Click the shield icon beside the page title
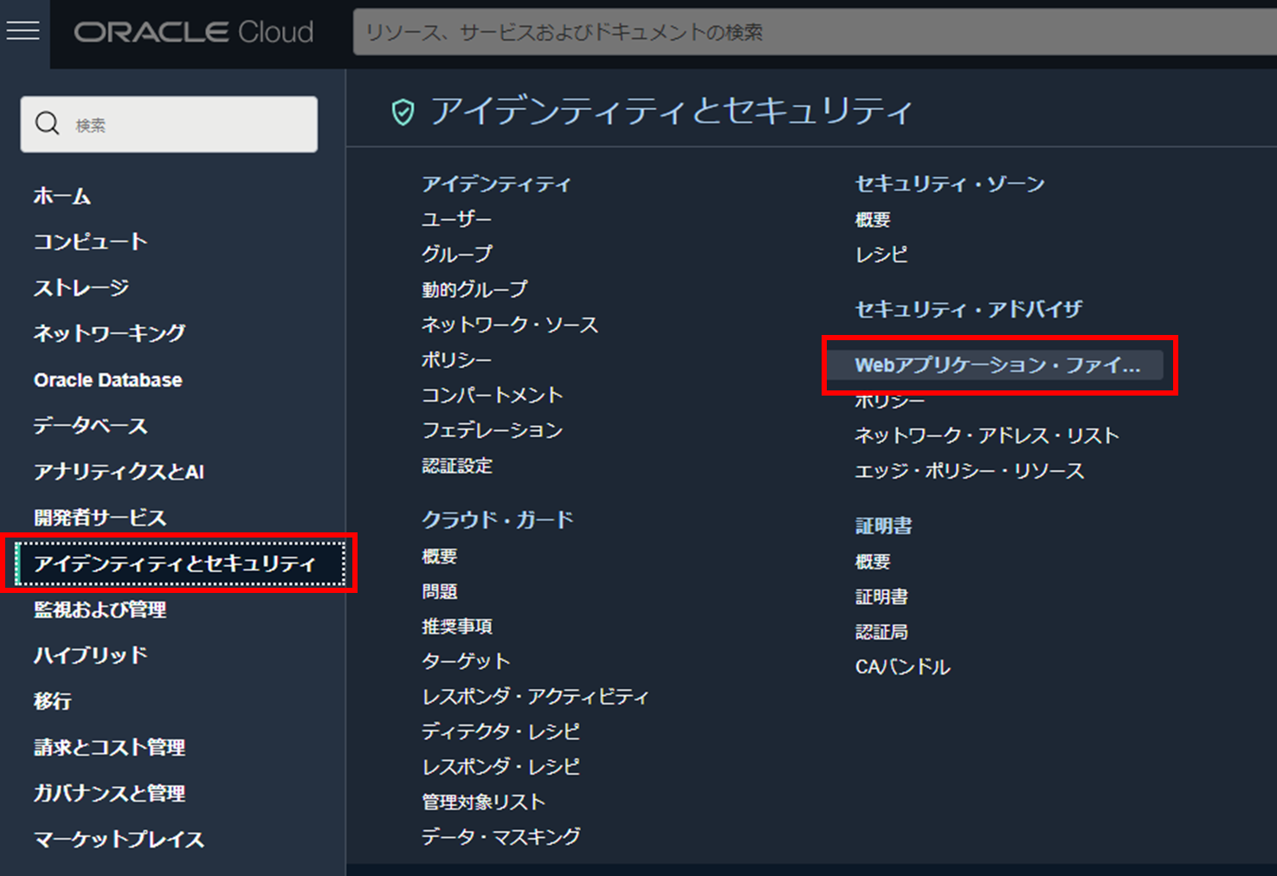Screen dimensions: 1277x876 click(x=403, y=112)
